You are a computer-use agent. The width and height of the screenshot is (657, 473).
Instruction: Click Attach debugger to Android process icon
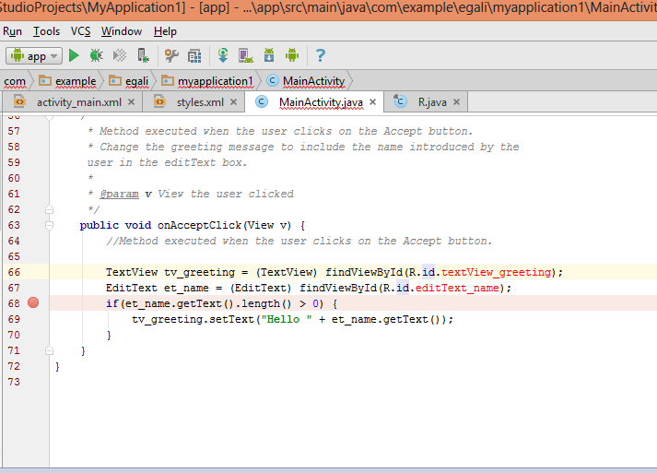point(143,55)
